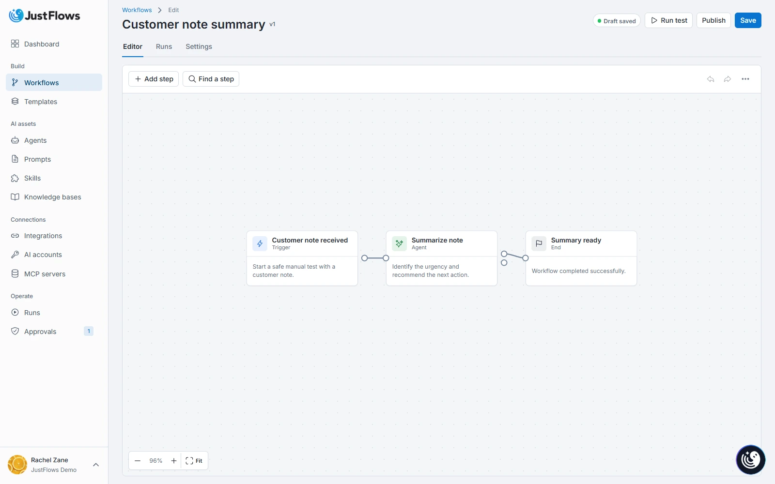Click the zoom out minus button
The width and height of the screenshot is (775, 484).
pos(138,461)
